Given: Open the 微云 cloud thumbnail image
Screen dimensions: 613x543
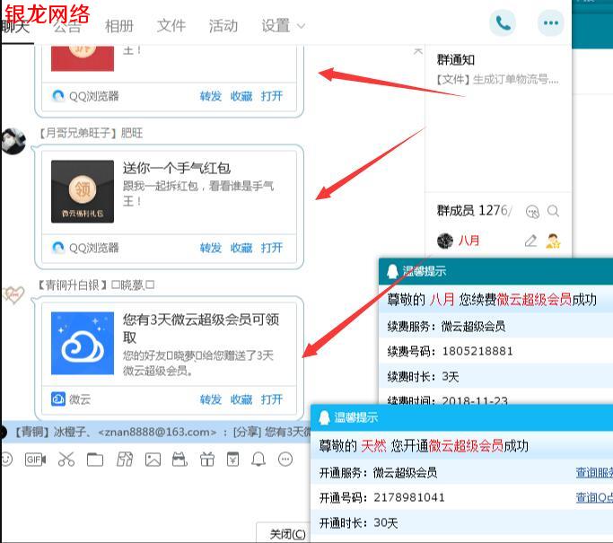Looking at the screenshot, I should point(83,343).
